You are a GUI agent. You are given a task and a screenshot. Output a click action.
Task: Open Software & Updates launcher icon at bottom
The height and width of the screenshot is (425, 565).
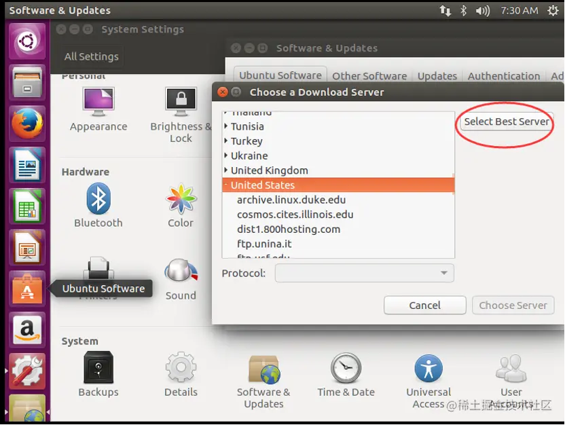pos(27,409)
